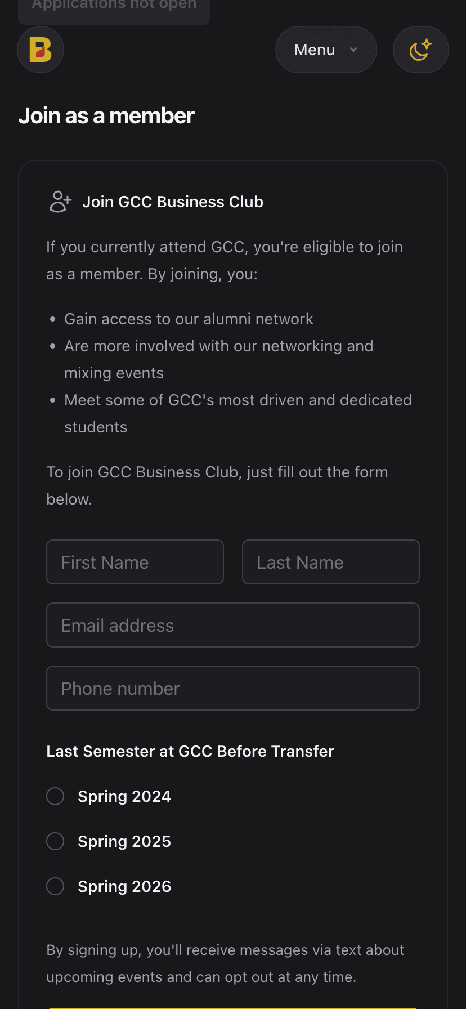The width and height of the screenshot is (466, 1009).
Task: Open the Menu text label
Action: 315,50
